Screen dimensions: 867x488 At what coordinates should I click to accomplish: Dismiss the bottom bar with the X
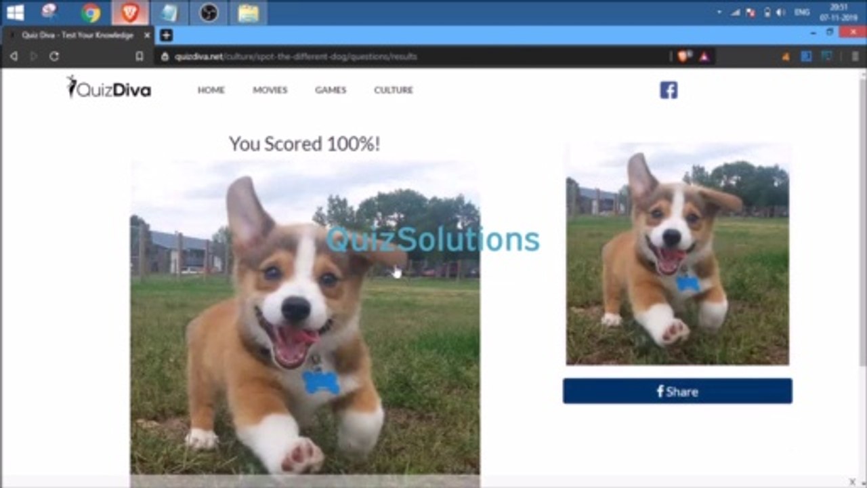(x=852, y=481)
